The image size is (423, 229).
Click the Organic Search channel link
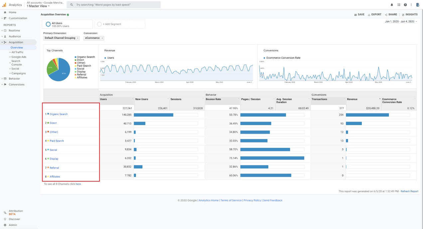click(59, 114)
